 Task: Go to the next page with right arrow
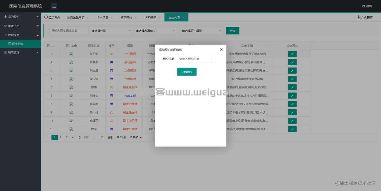coord(80,137)
